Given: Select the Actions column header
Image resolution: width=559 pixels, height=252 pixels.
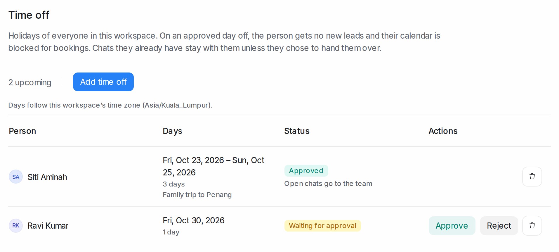Looking at the screenshot, I should click(443, 131).
